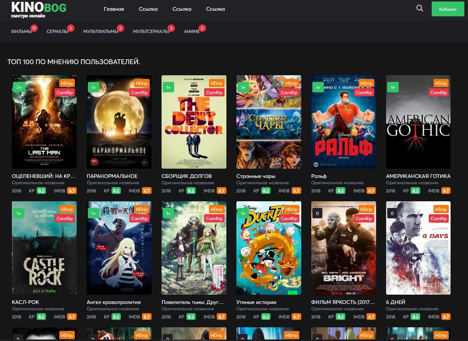Viewport: 468px width, 341px height.
Task: Click the KINOBOG site logo
Action: pos(39,10)
